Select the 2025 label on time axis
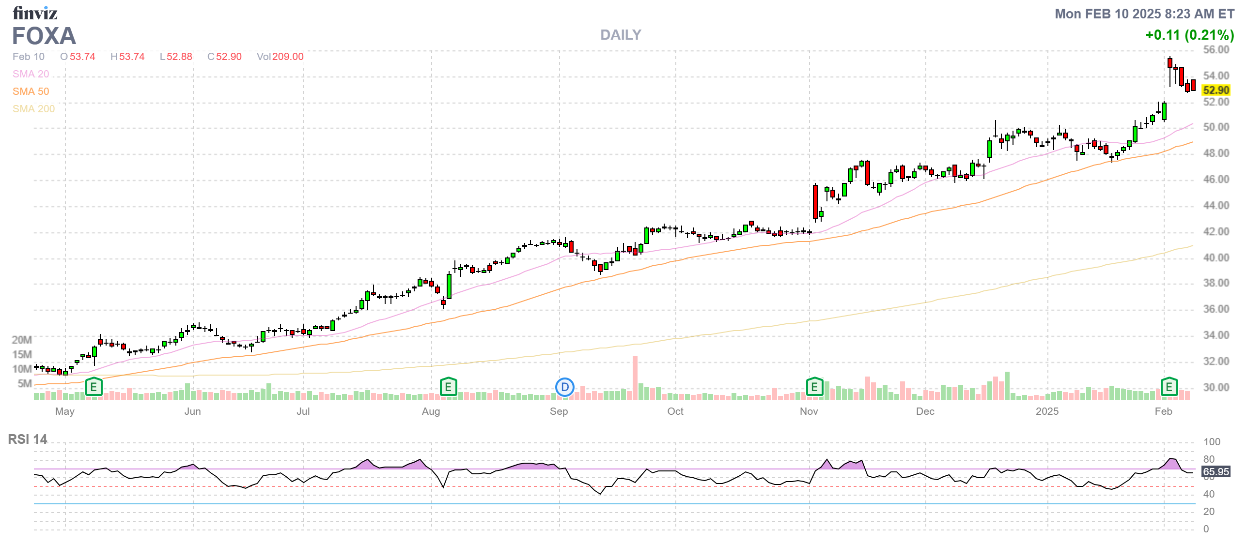The width and height of the screenshot is (1247, 544). click(1047, 411)
